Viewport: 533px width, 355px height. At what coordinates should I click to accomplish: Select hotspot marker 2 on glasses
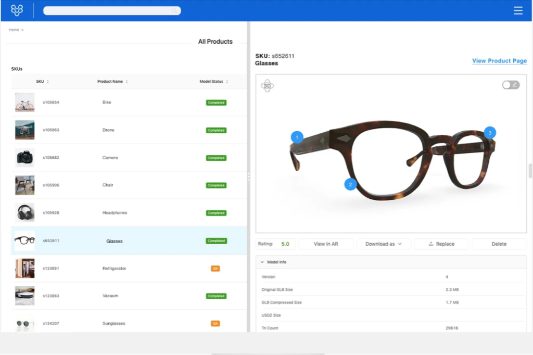[350, 184]
